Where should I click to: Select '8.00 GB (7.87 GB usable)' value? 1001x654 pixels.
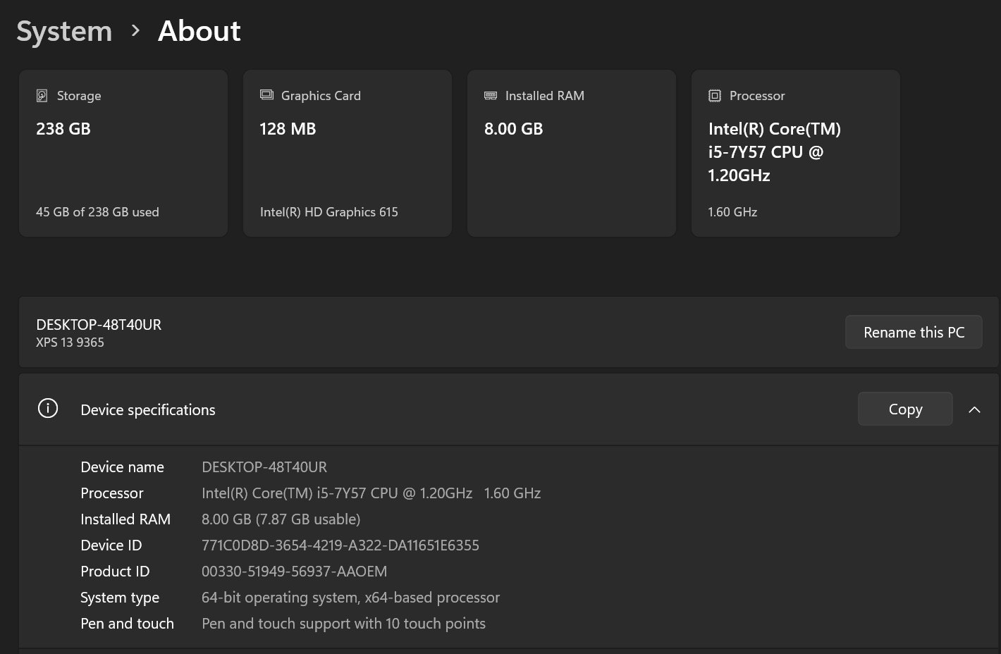pyautogui.click(x=281, y=519)
